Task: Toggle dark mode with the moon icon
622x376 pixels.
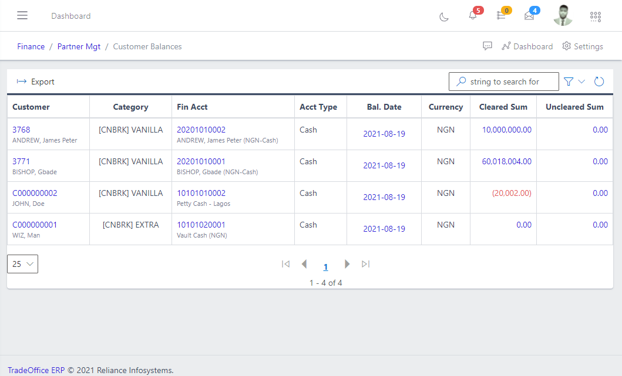Action: point(444,17)
